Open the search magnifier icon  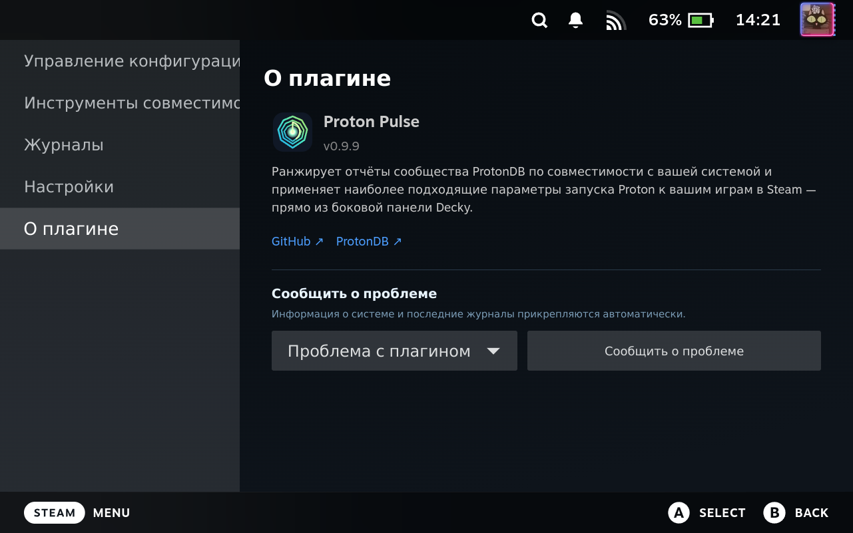pyautogui.click(x=539, y=21)
